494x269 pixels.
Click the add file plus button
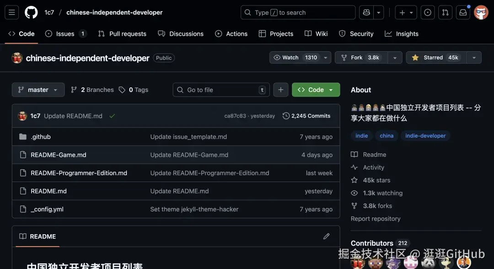(281, 90)
